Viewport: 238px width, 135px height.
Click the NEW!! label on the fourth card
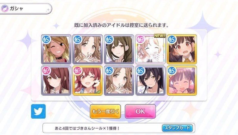(x=160, y=36)
